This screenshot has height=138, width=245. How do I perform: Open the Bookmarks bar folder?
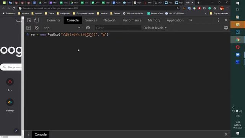9,13
